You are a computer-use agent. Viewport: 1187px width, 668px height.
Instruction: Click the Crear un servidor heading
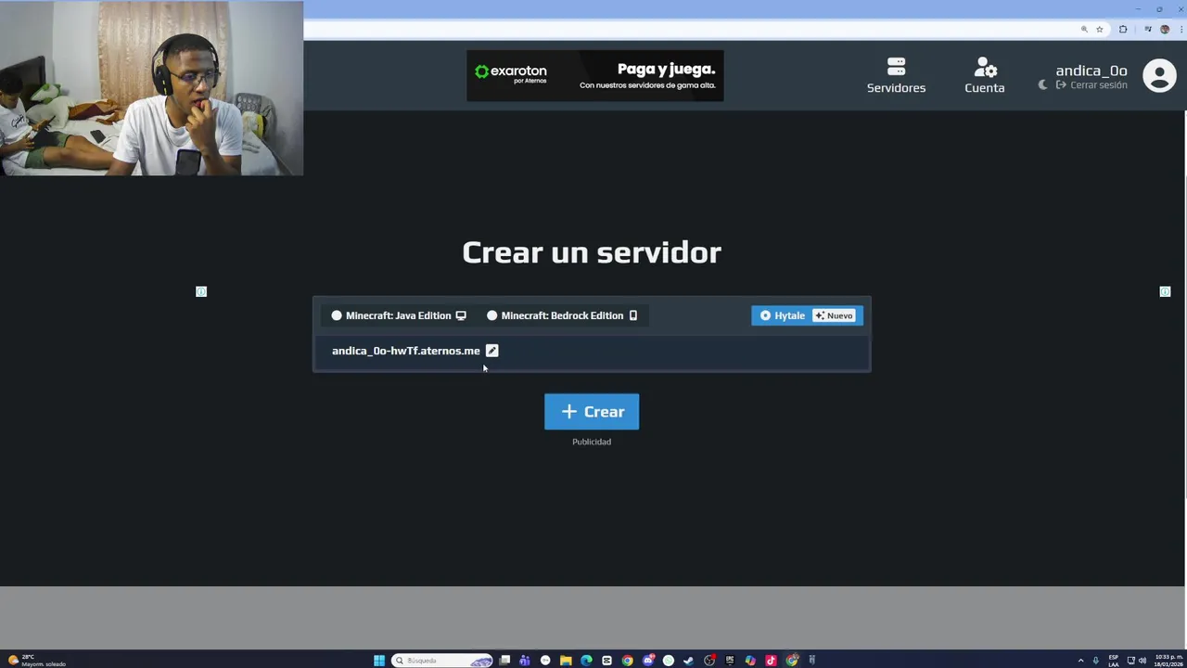coord(592,252)
